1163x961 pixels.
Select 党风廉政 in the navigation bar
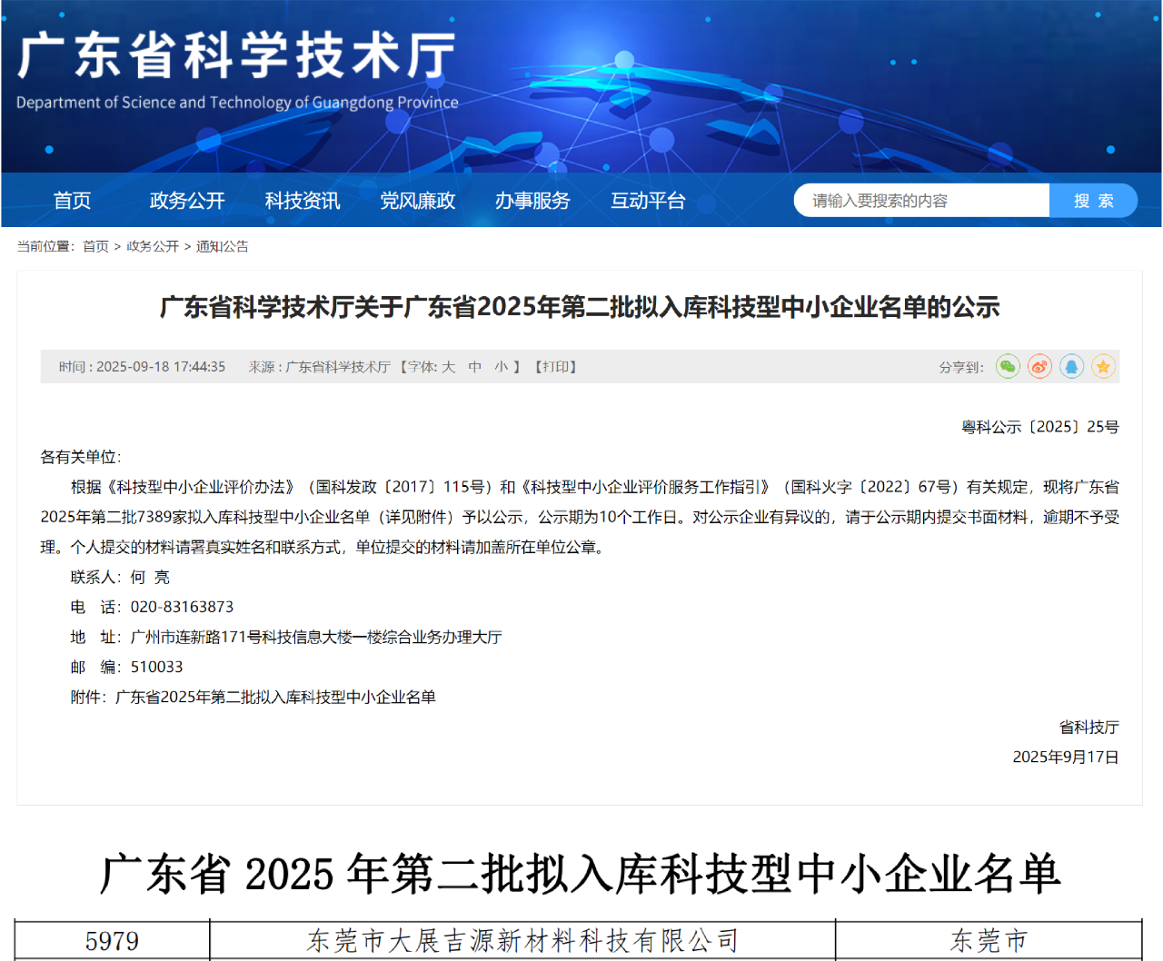coord(417,201)
